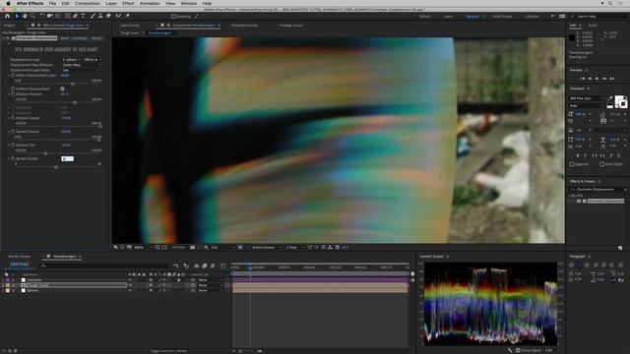
Task: Select the Learn workspace
Action: (448, 16)
